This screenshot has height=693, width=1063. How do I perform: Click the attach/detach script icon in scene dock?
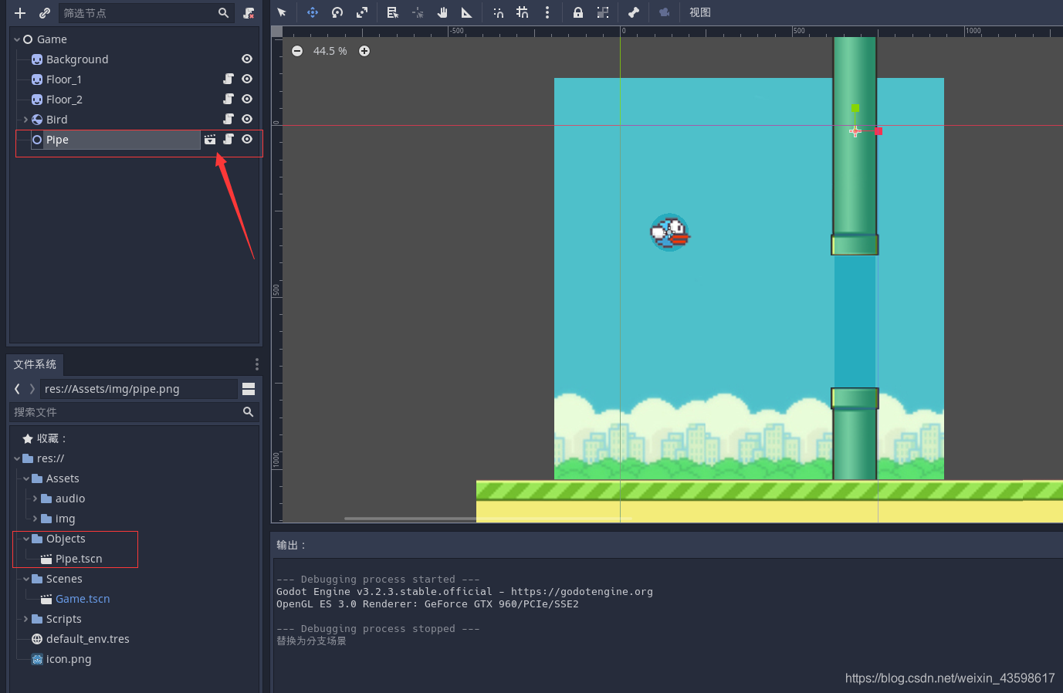(x=249, y=13)
